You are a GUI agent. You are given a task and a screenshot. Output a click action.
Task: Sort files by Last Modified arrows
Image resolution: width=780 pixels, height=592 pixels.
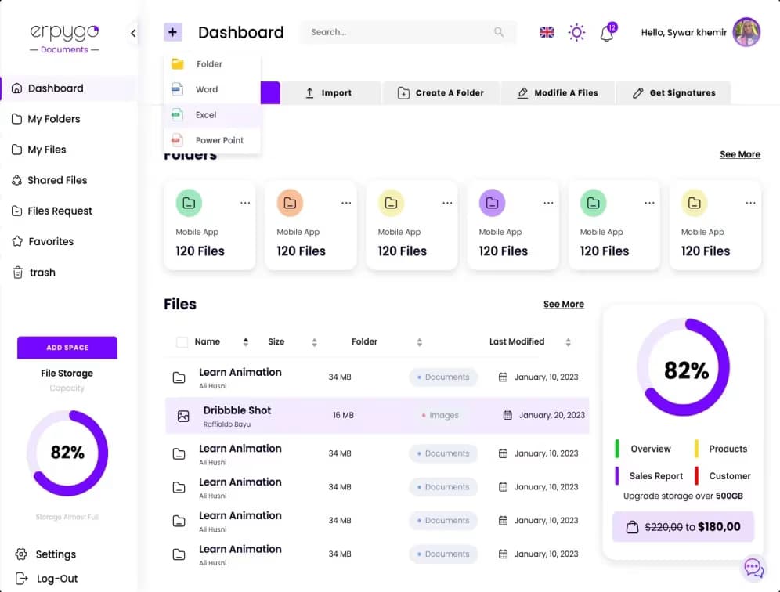coord(568,342)
